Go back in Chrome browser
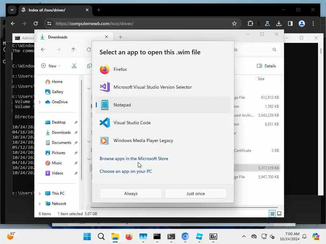 coord(13,24)
